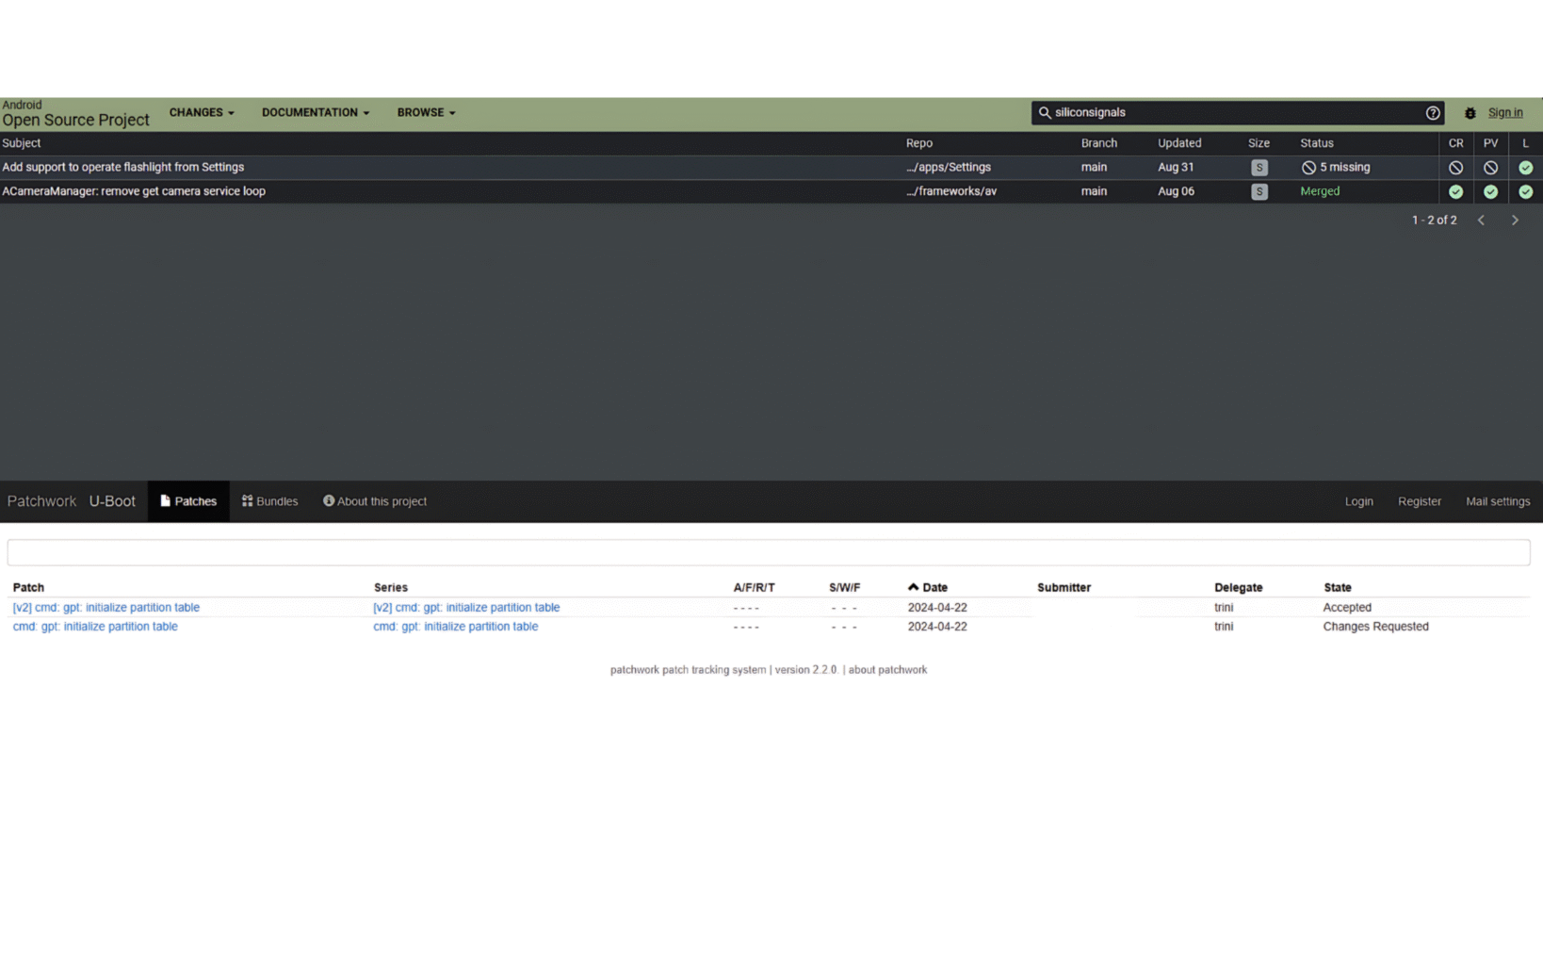Expand the CHANGES dropdown menu
Image resolution: width=1543 pixels, height=965 pixels.
coord(202,112)
